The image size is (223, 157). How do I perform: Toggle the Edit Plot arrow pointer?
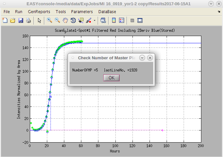point(39,20)
